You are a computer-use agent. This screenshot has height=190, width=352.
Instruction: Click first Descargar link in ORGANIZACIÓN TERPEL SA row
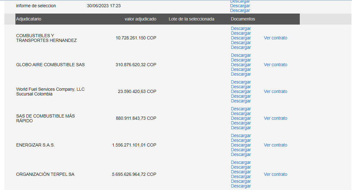[241, 162]
